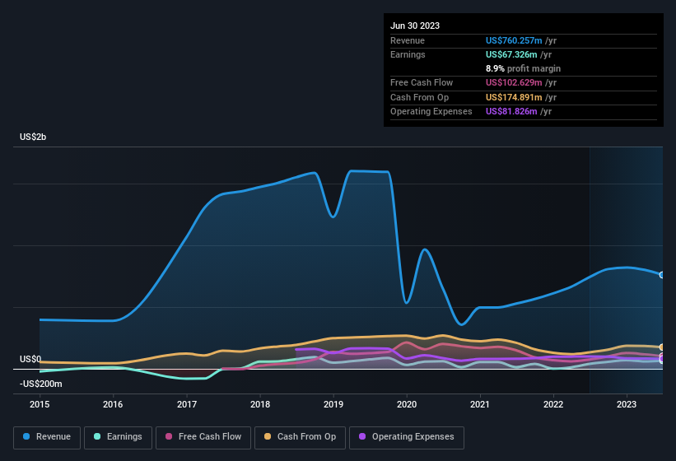Click the Revenue value US$760.257m in tooltip

tap(514, 40)
